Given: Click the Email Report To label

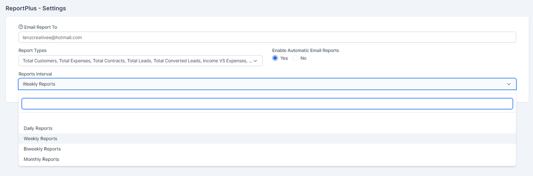Looking at the screenshot, I should pos(41,27).
